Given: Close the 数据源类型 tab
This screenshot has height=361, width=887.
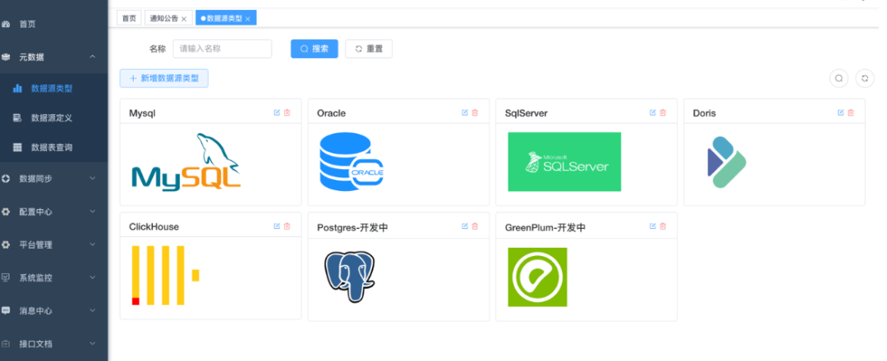Looking at the screenshot, I should pyautogui.click(x=247, y=19).
